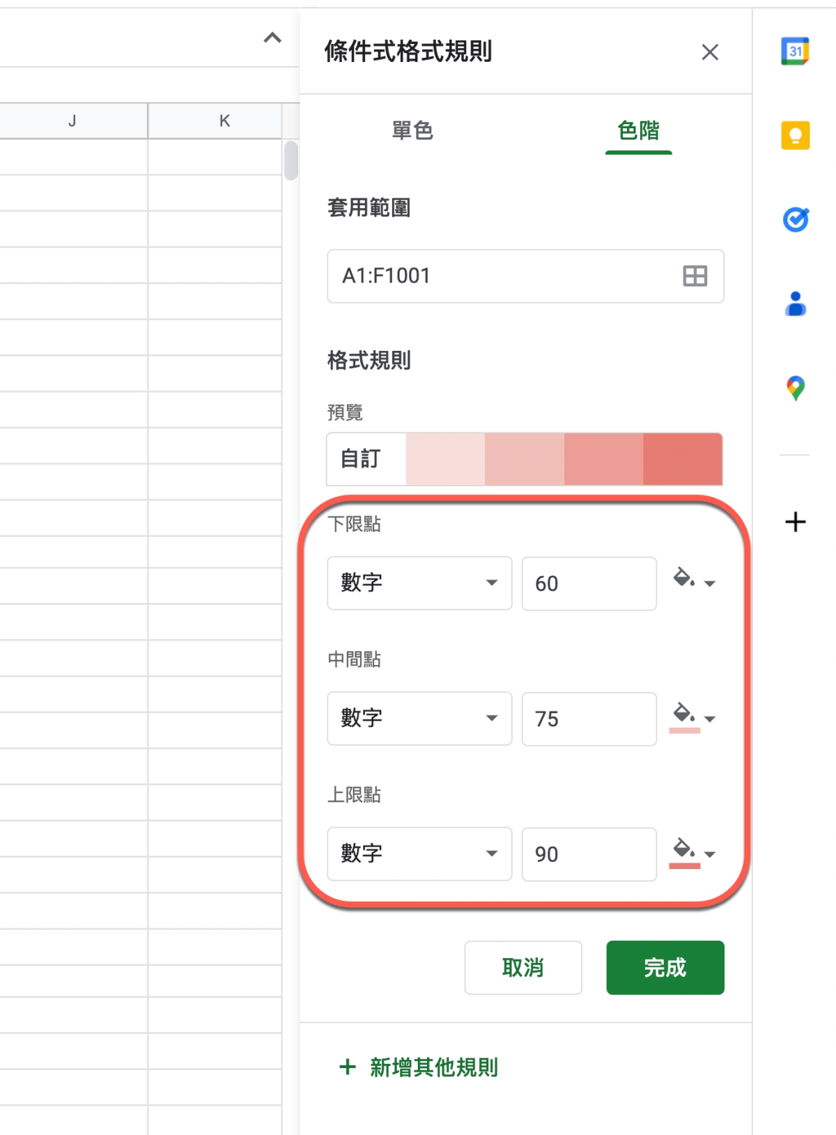
Task: Collapse the toolbar with the up chevron
Action: click(272, 38)
